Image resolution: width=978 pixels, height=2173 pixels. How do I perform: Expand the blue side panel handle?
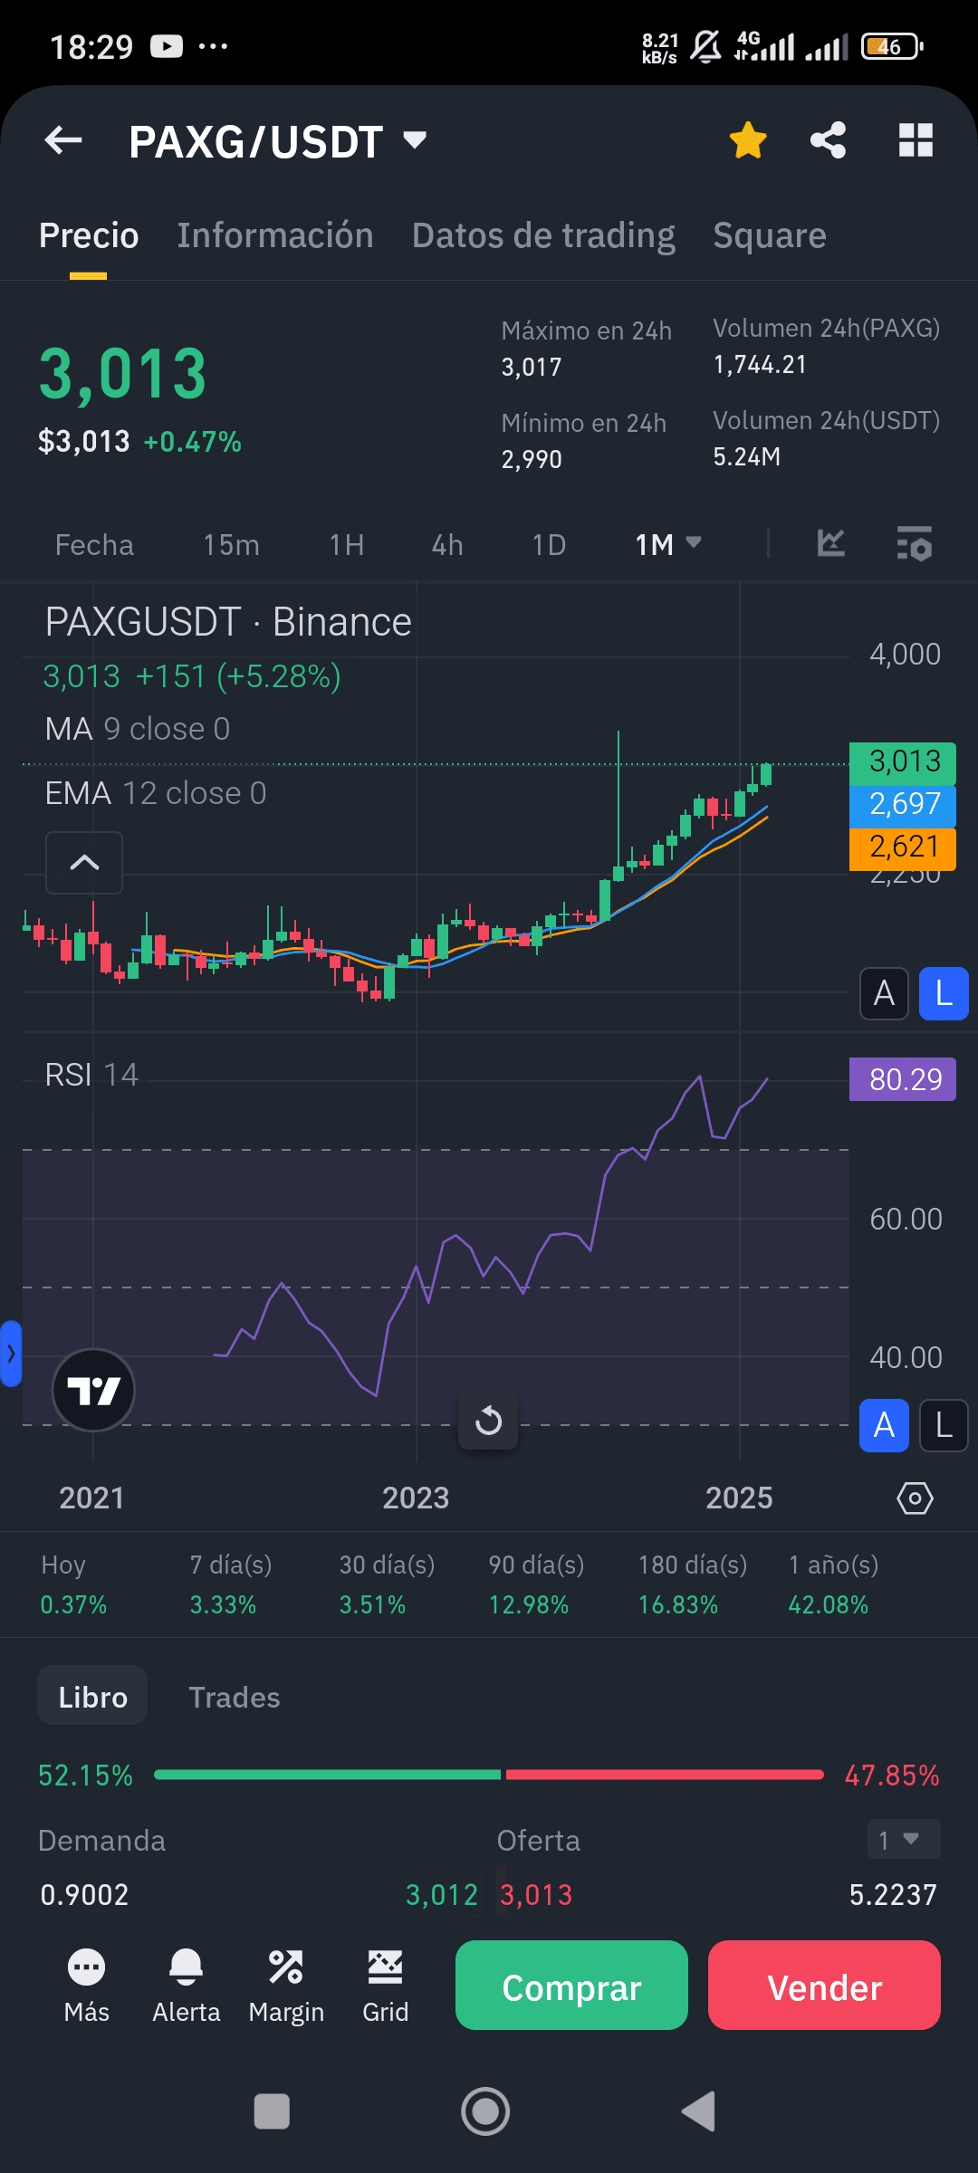point(10,1354)
